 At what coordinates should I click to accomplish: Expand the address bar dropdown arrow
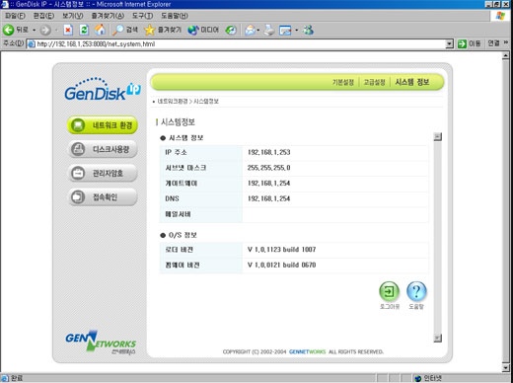(x=449, y=43)
